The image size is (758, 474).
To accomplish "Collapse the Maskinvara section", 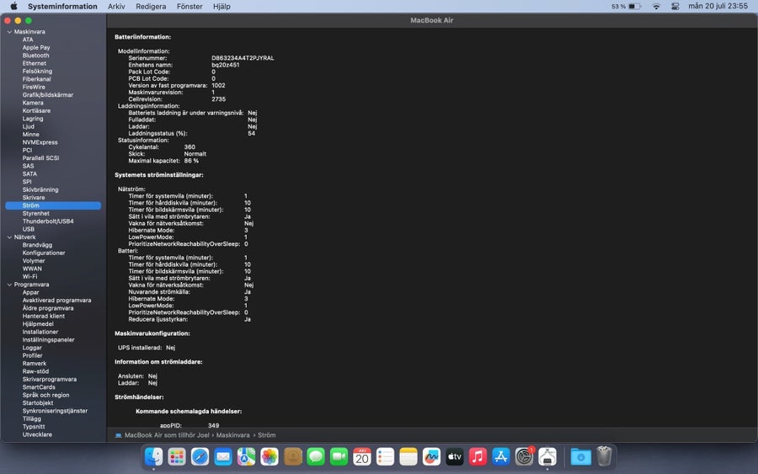I will click(x=9, y=32).
